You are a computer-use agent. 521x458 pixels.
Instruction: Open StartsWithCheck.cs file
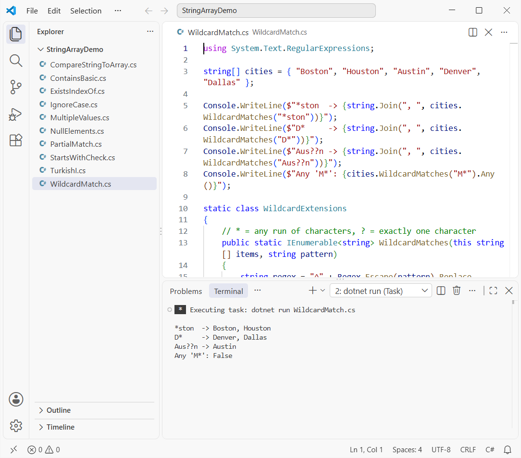click(94, 157)
